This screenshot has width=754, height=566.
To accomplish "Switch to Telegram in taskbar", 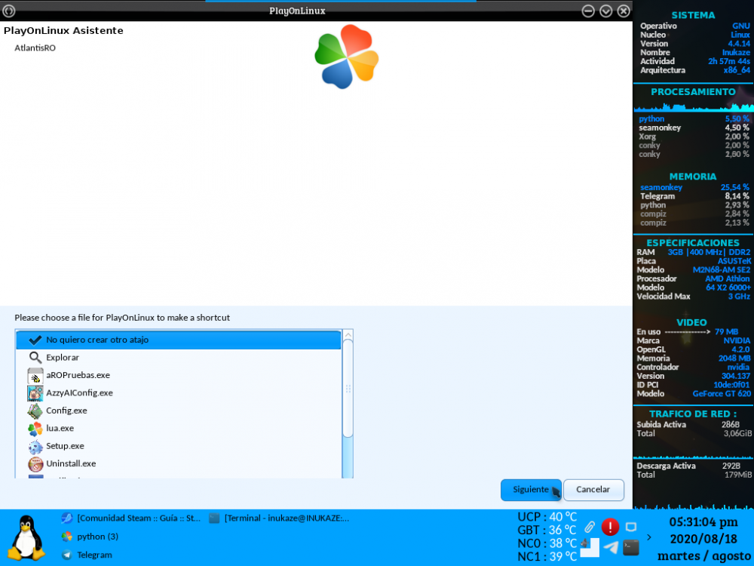I will 93,555.
